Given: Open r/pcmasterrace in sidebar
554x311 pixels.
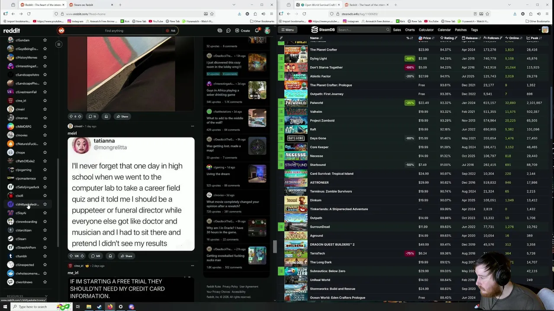Looking at the screenshot, I should pyautogui.click(x=26, y=178).
